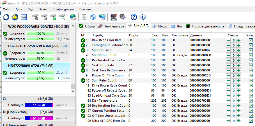Click the 89 % health bar of the Hitachi disk
This screenshot has height=126, width=255.
(x=40, y=53)
